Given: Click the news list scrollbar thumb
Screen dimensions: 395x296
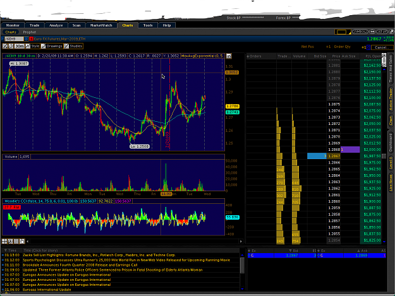Looking at the screenshot, I should click(242, 265).
